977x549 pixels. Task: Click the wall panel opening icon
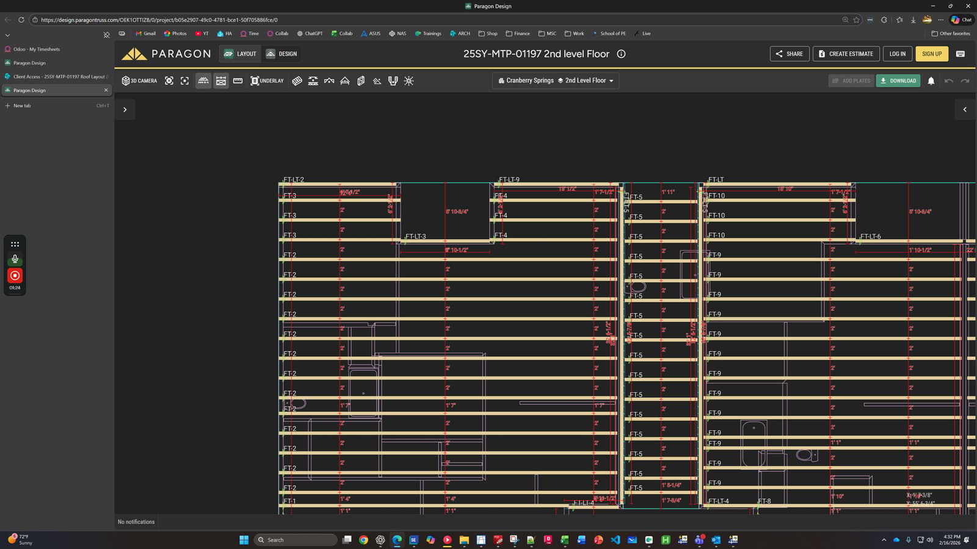361,81
